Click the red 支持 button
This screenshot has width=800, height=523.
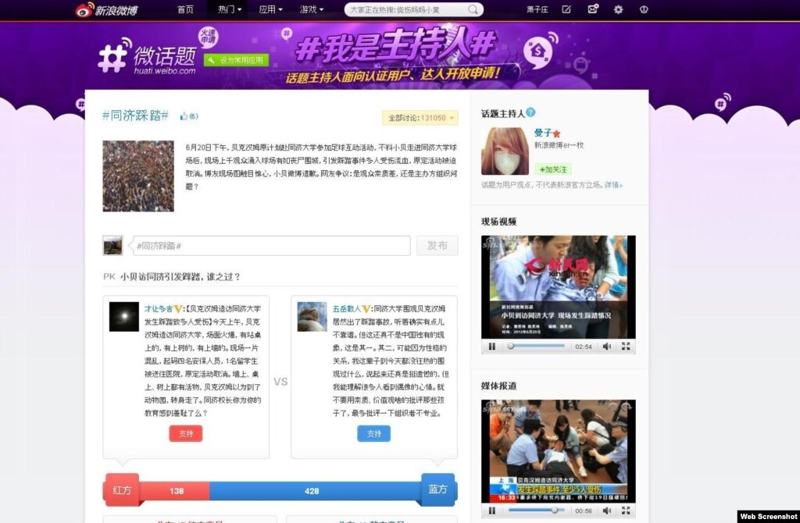coord(186,433)
